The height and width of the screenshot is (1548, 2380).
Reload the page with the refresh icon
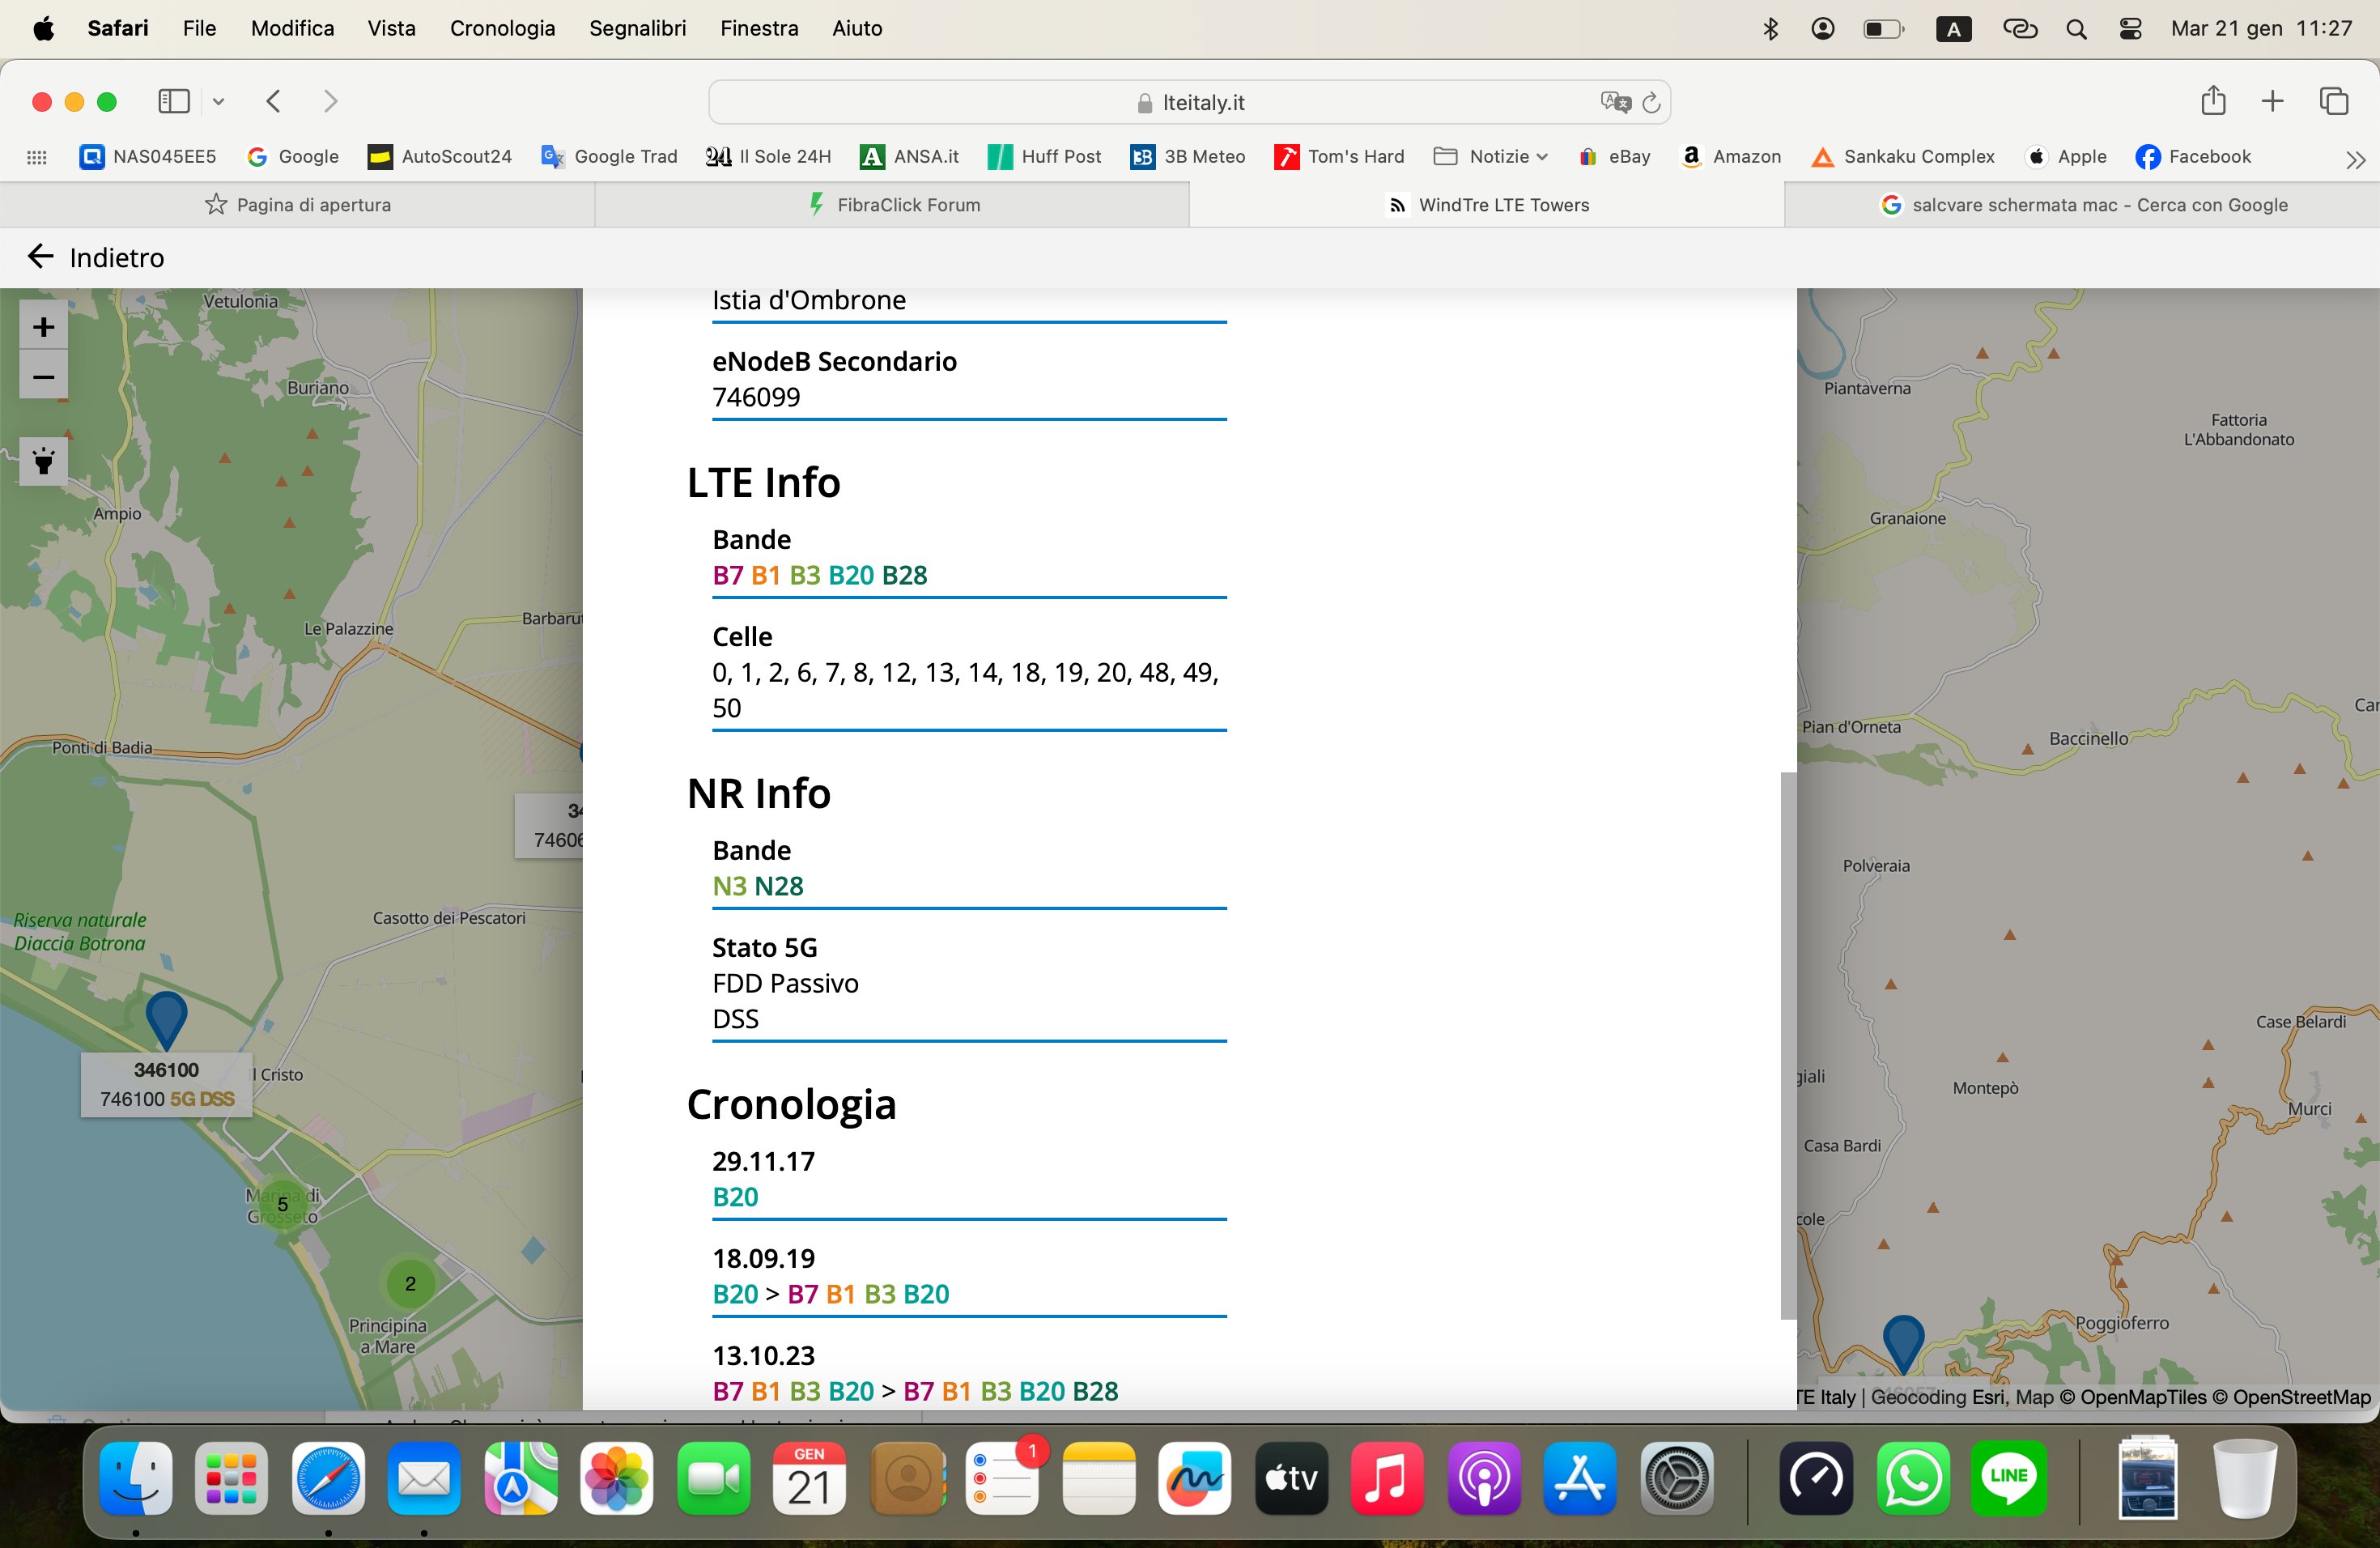[x=1651, y=102]
